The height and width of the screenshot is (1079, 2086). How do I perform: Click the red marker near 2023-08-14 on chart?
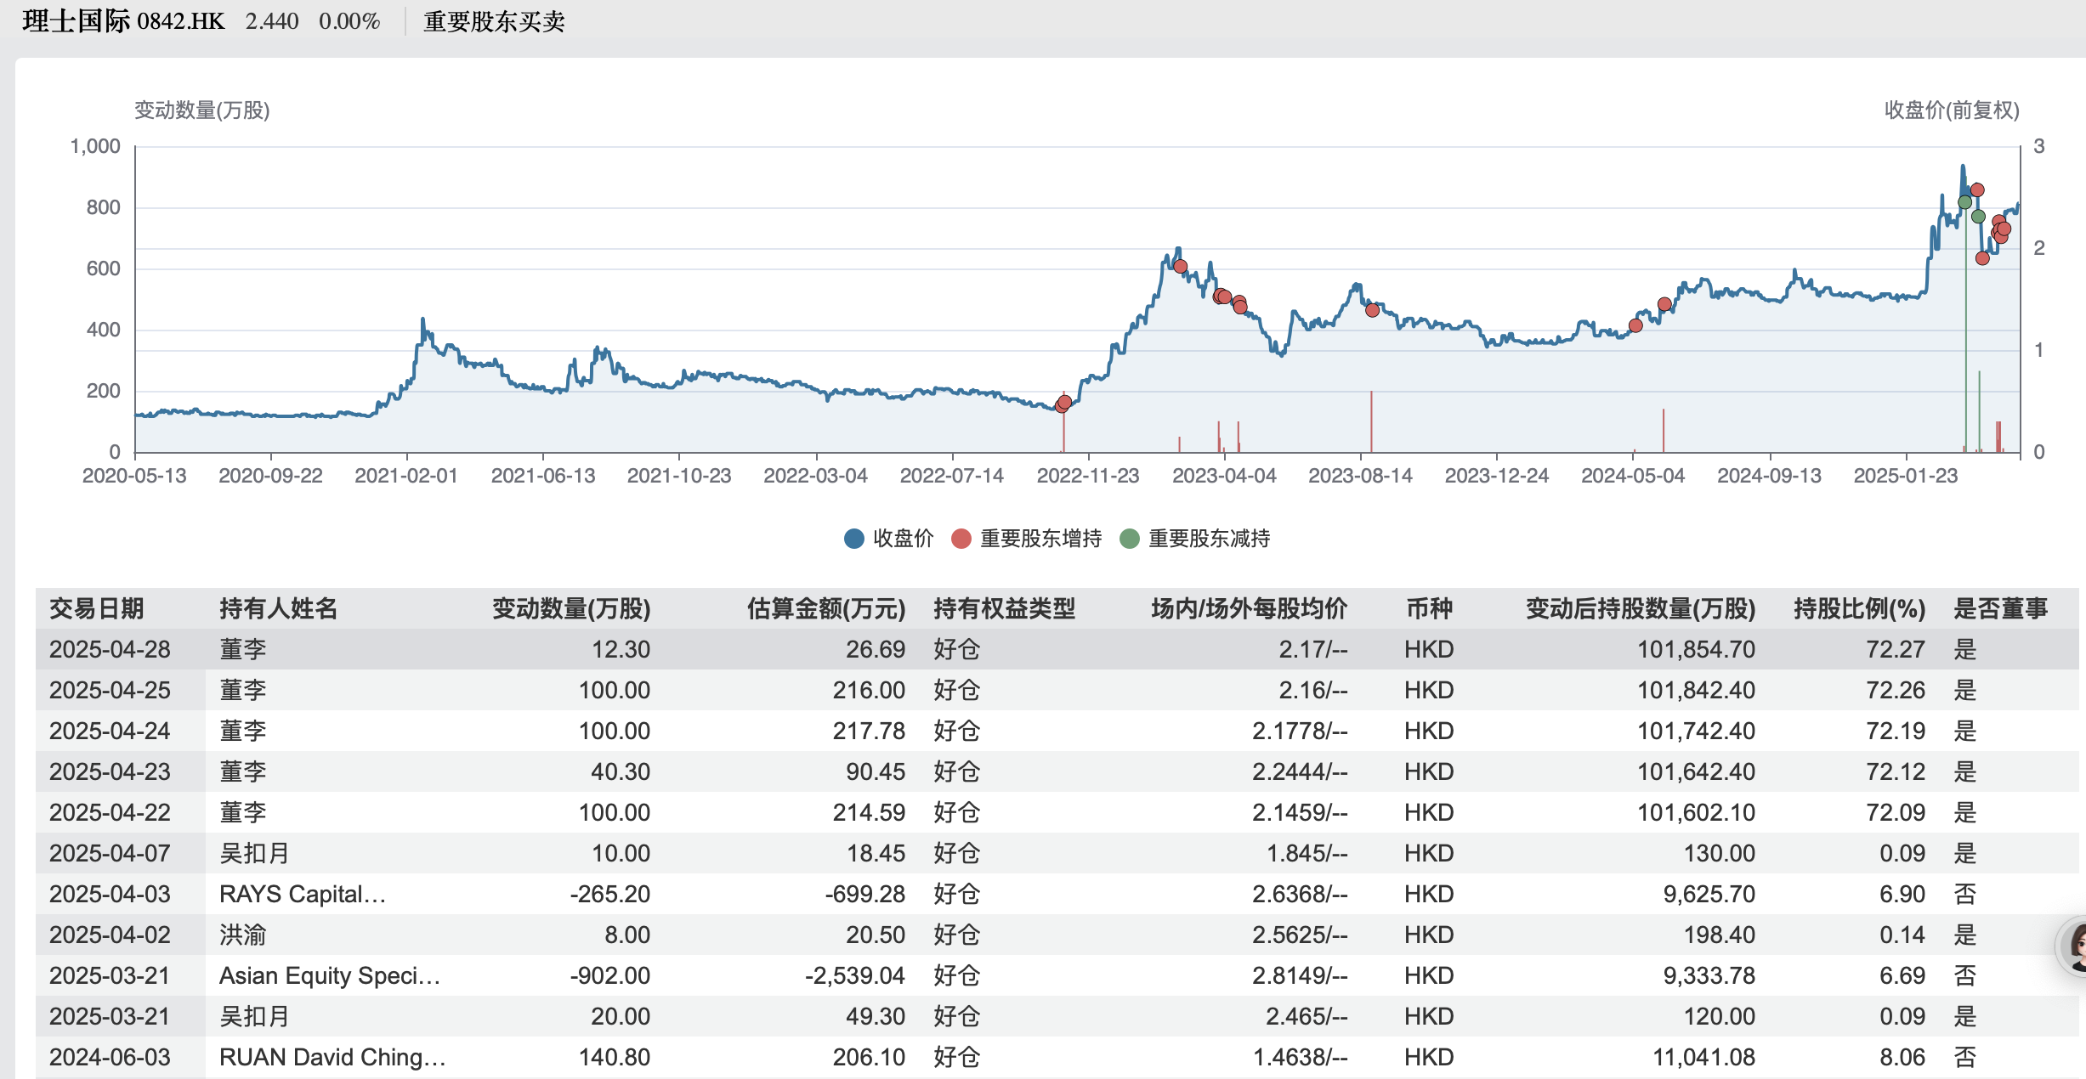point(1372,310)
